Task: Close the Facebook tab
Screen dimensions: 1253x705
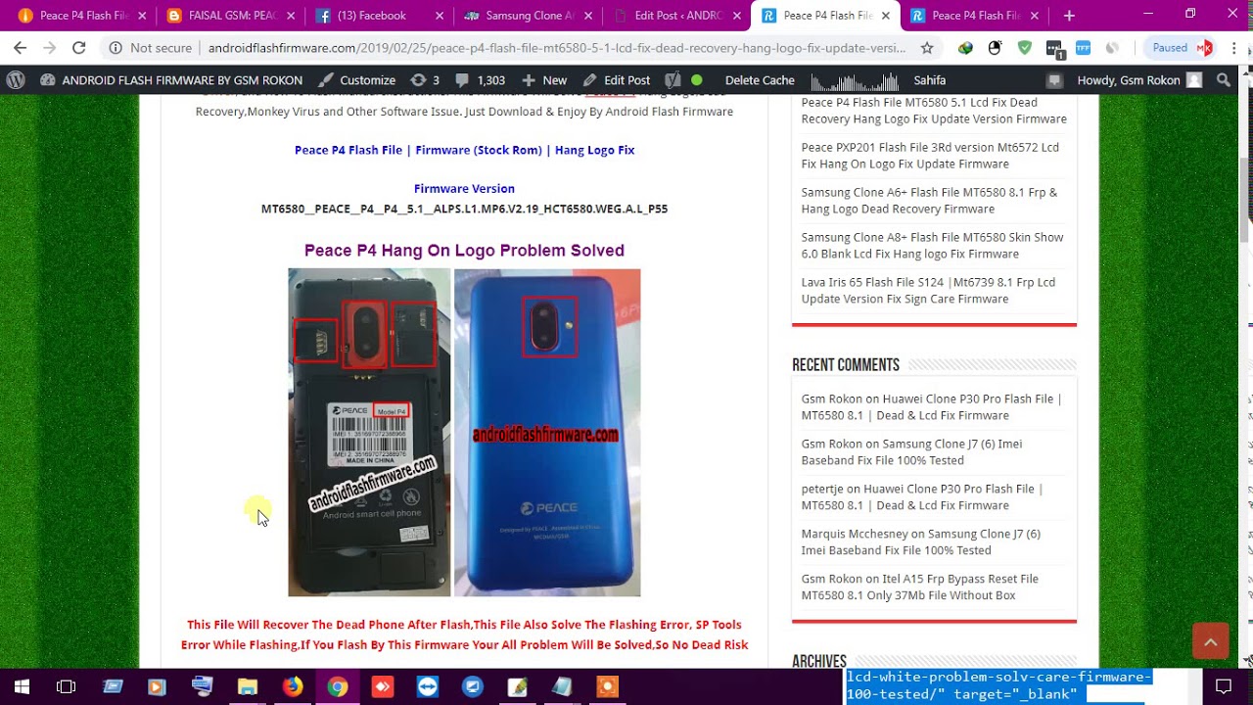Action: (x=440, y=16)
